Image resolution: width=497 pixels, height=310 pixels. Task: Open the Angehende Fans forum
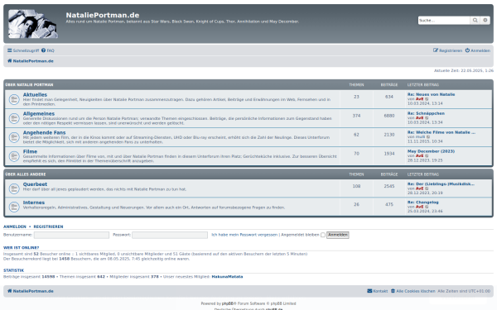tap(44, 132)
